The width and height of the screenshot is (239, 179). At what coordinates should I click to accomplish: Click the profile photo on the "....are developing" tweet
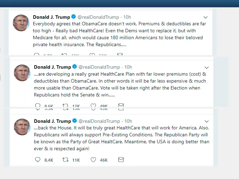point(22,73)
